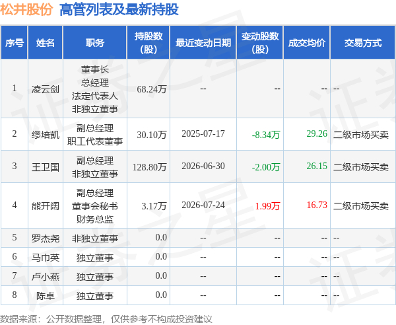
Task: Click the 数据来源 footer note
Action: click(106, 319)
